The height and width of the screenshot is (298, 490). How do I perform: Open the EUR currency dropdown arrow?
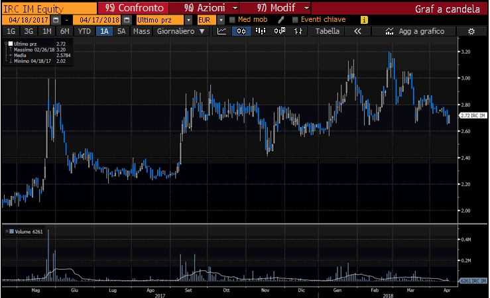click(x=221, y=20)
